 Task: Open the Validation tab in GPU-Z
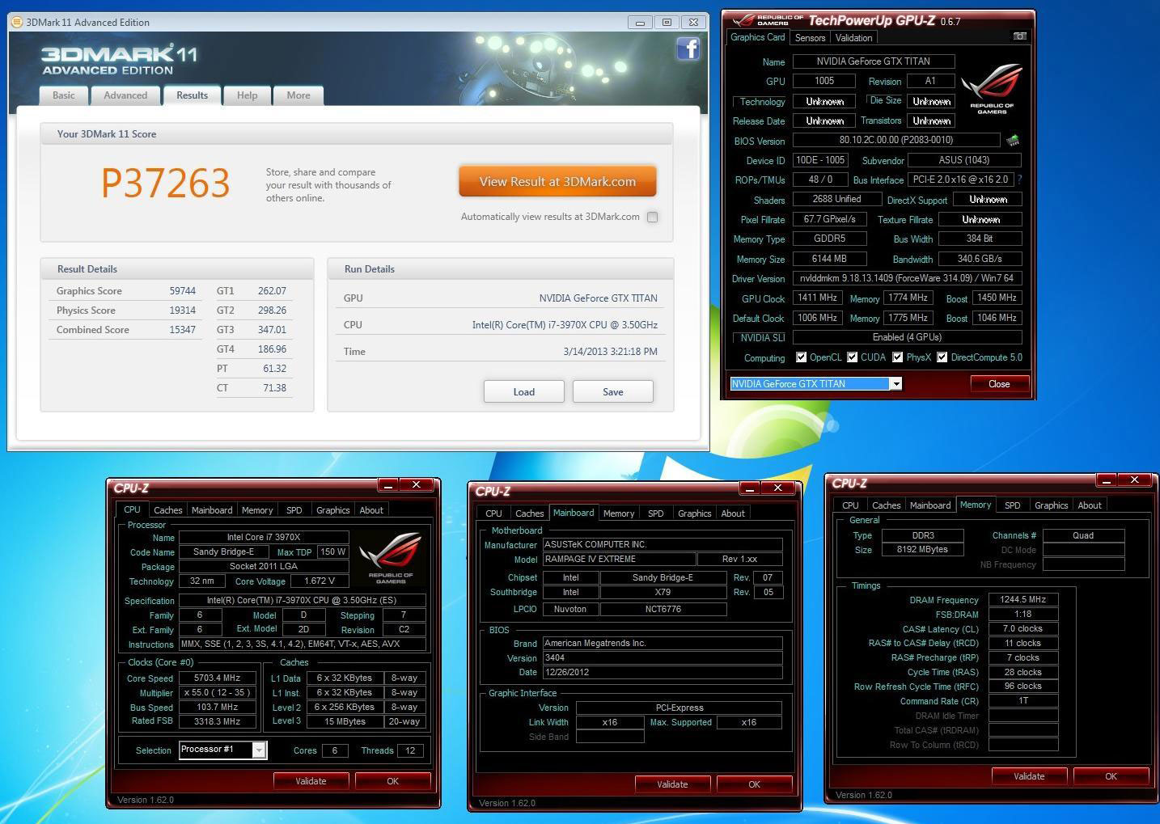(x=853, y=38)
